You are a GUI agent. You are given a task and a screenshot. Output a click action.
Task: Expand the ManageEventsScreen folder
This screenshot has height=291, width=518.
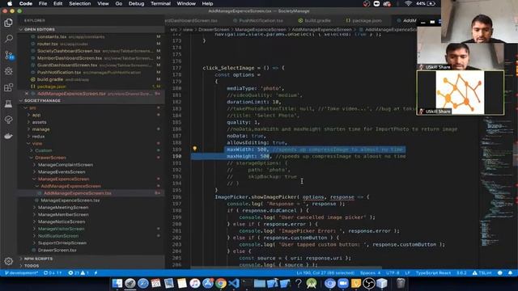click(61, 172)
